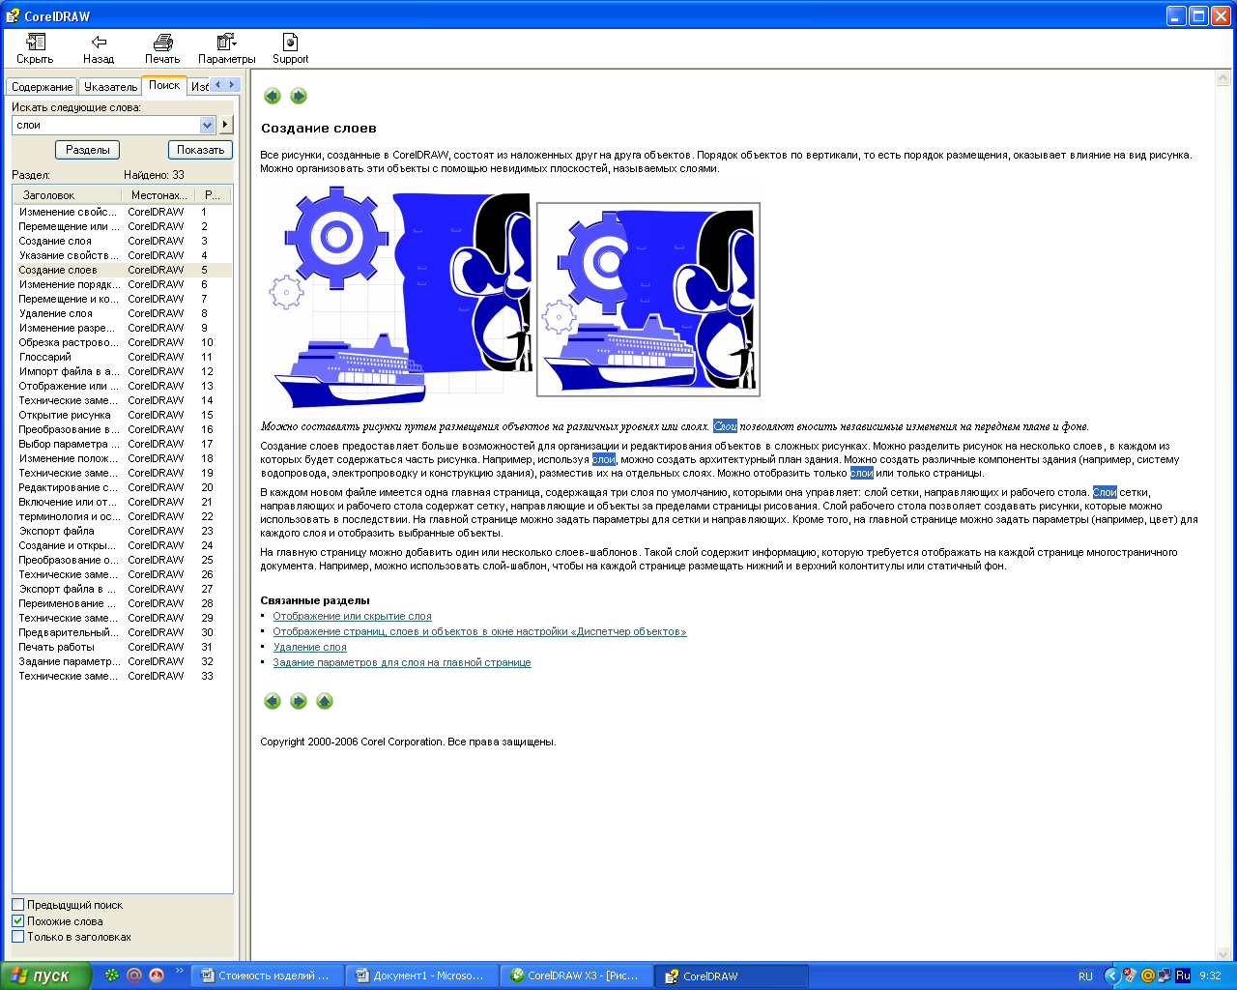Open the Support toolbar icon
The image size is (1237, 990).
click(x=290, y=48)
